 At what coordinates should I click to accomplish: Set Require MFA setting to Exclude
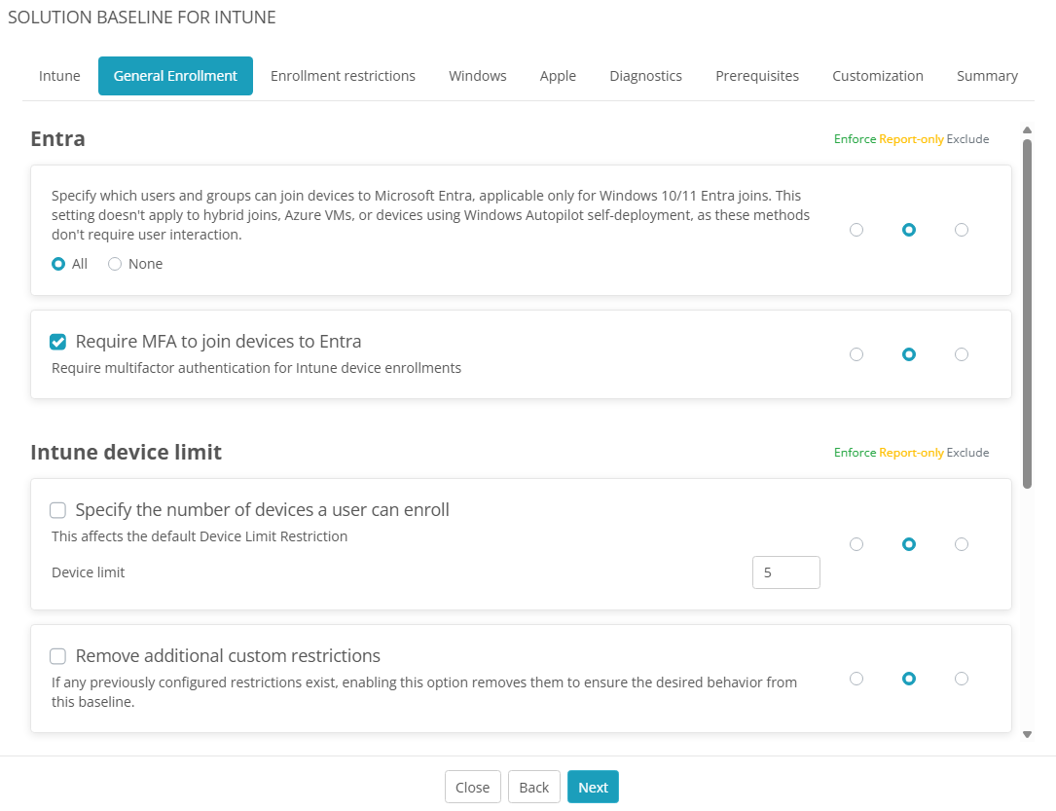pos(961,354)
